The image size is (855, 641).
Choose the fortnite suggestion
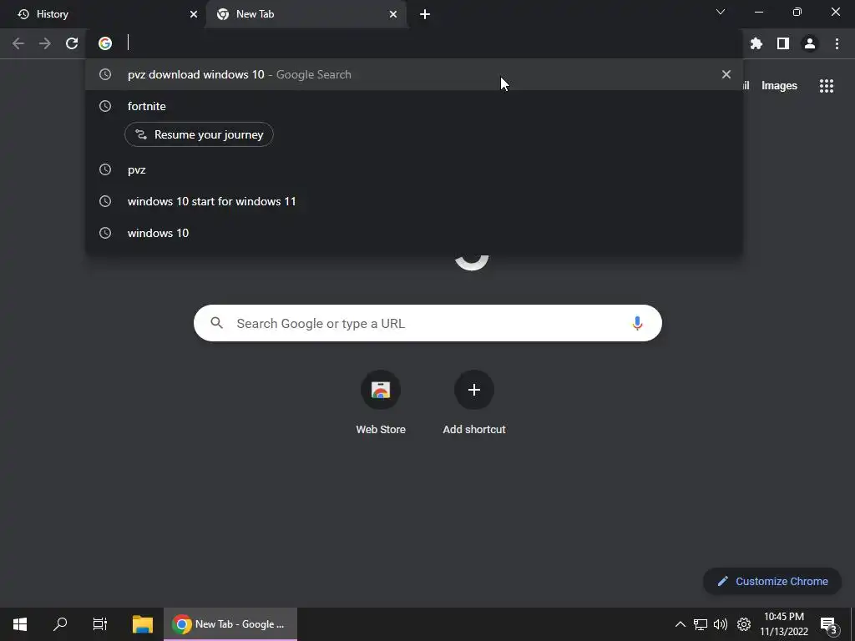(414, 106)
